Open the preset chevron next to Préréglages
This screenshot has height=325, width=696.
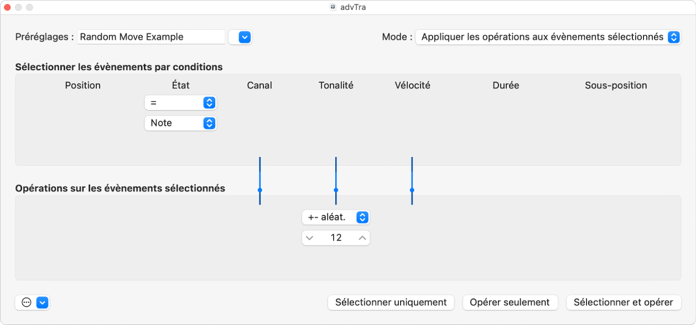241,36
